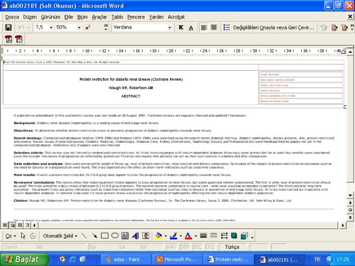Click Değişiklikleri Onayla veya Geri Çevir button

click(x=274, y=28)
